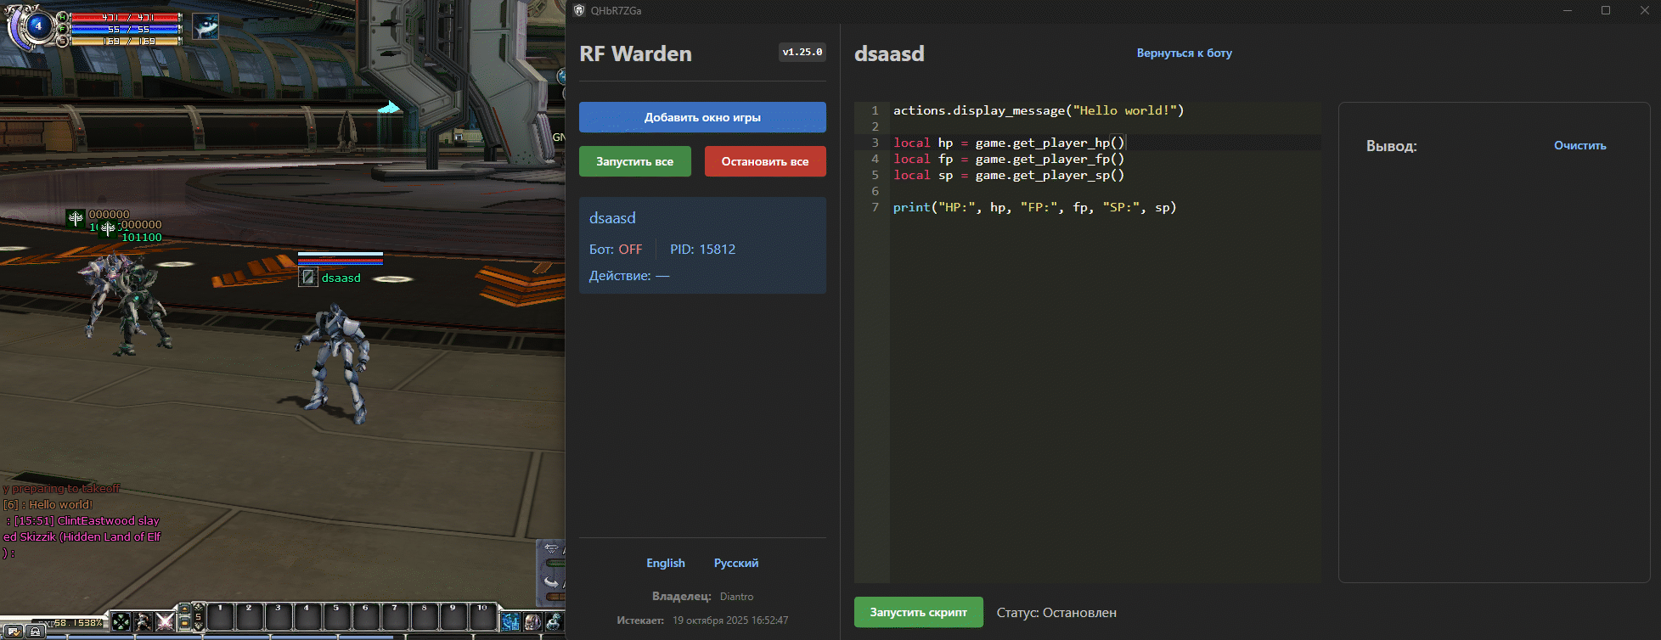This screenshot has width=1661, height=640.
Task: Click the owner name Diantro
Action: pyautogui.click(x=736, y=597)
